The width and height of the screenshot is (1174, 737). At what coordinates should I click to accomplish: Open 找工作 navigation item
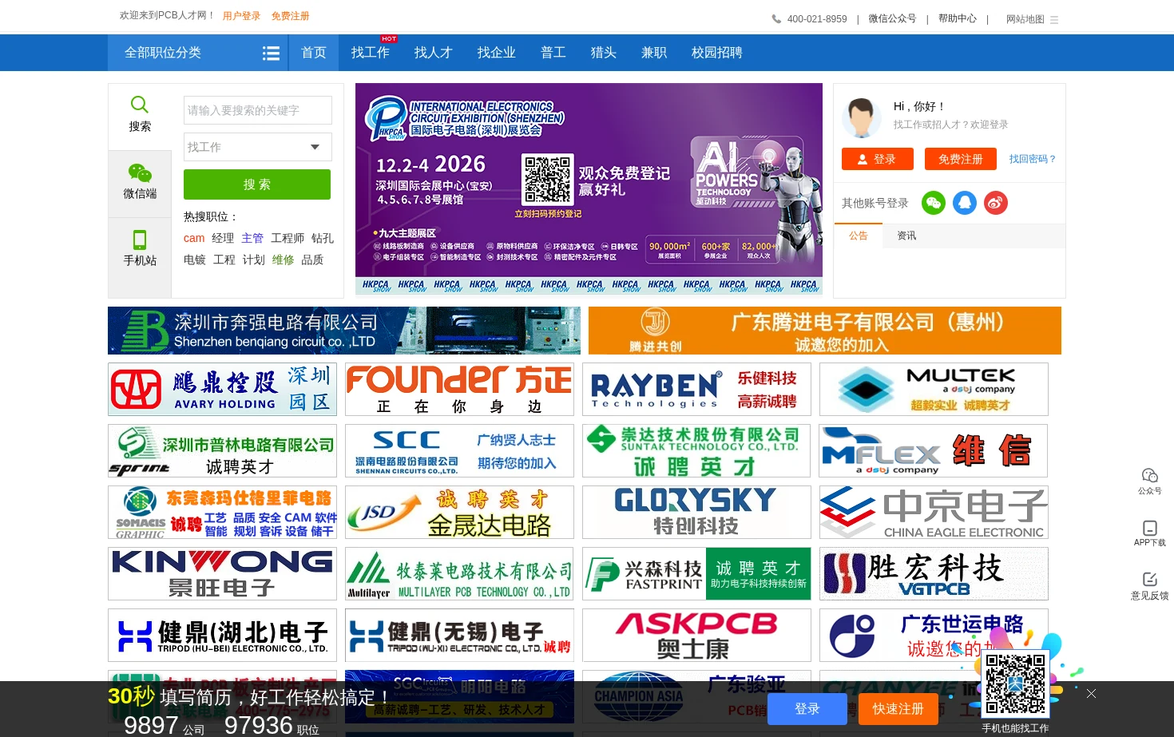(371, 53)
